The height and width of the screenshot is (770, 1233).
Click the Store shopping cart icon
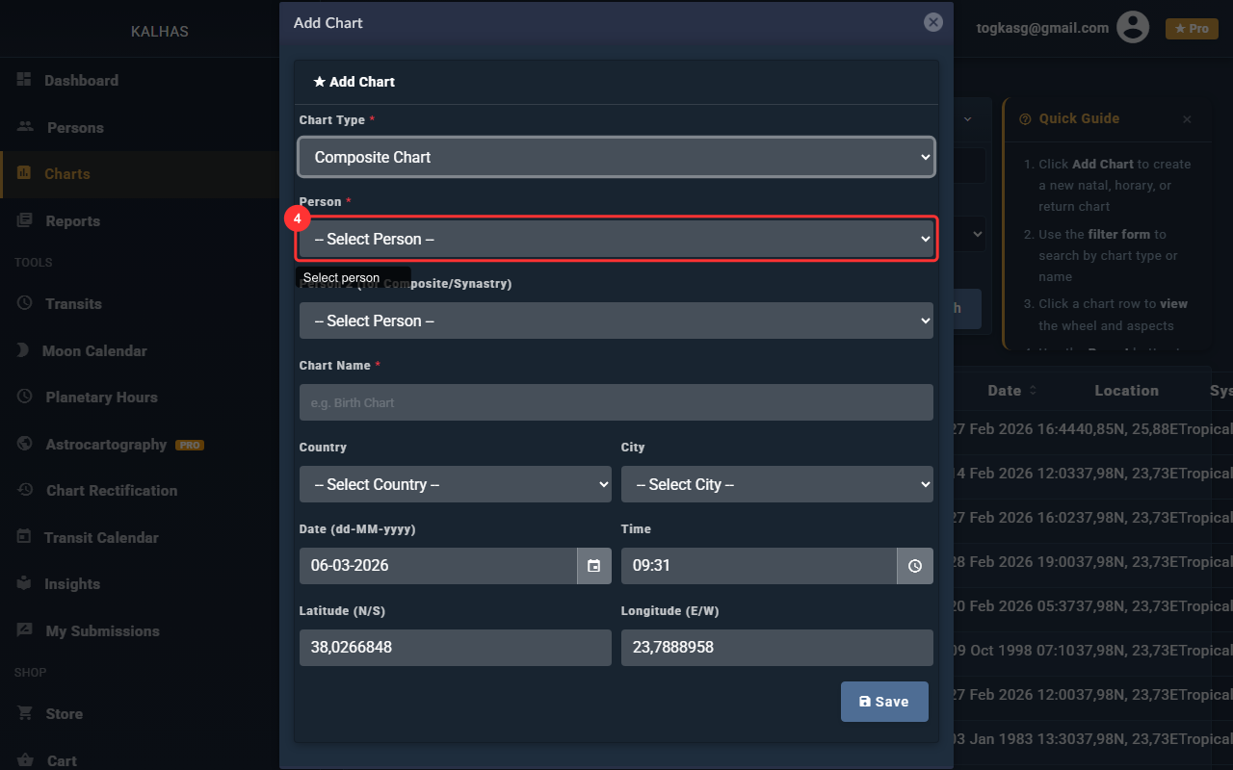[25, 713]
